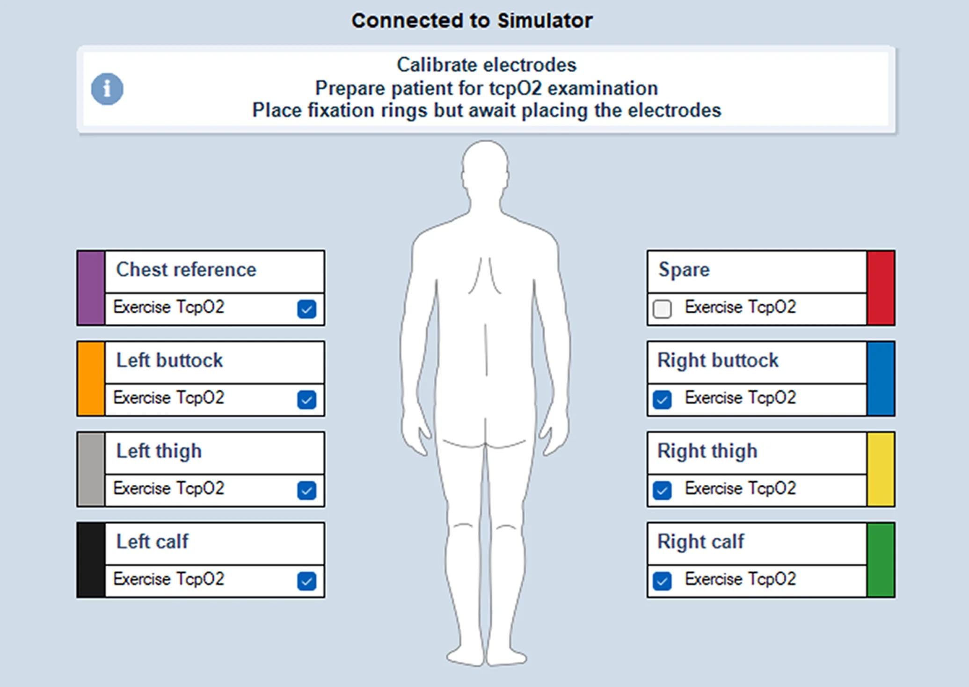
Task: Enable the Spare Exercise TcpO2 checkbox
Action: coord(662,309)
